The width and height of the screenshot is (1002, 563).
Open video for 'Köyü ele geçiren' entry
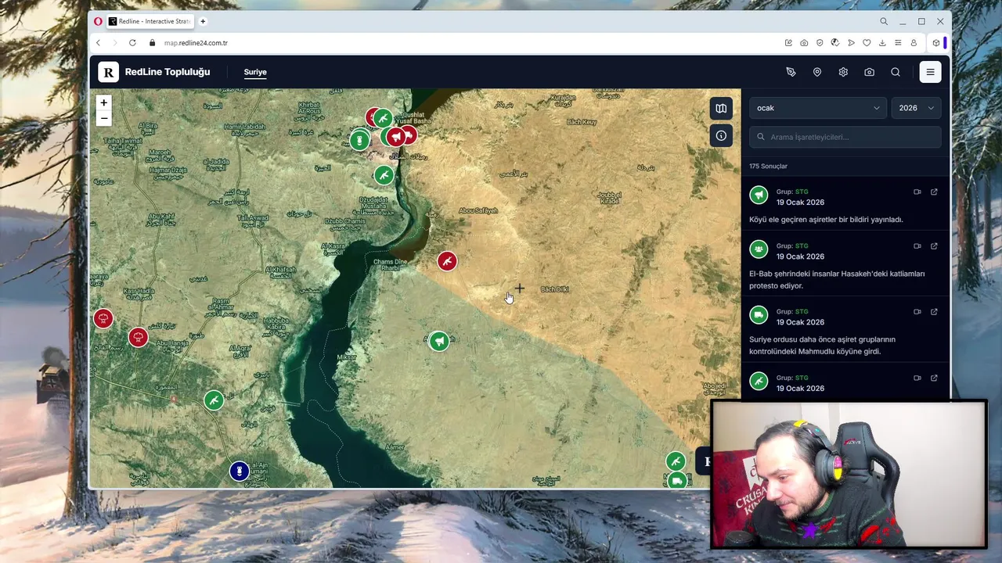(917, 192)
